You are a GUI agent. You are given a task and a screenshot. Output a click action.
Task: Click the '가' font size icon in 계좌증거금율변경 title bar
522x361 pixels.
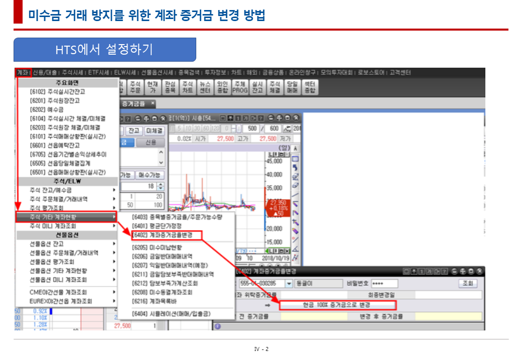(x=430, y=271)
